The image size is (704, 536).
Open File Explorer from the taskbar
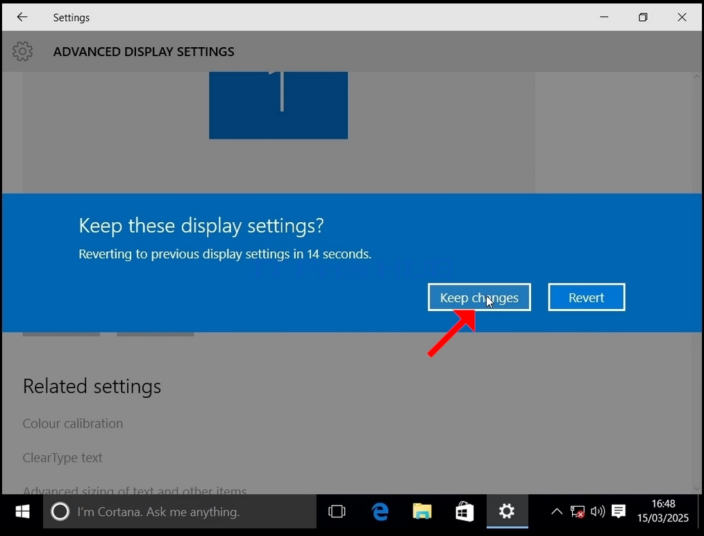[x=422, y=511]
